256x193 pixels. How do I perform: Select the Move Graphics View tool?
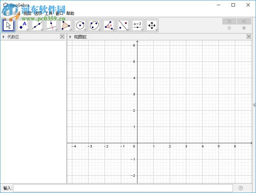click(152, 25)
